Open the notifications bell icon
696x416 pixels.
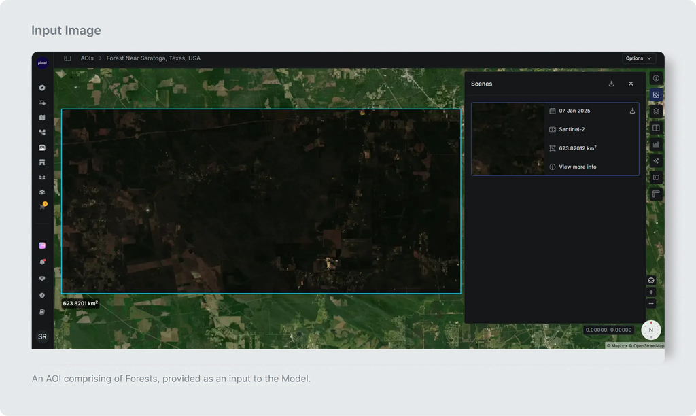coord(43,262)
